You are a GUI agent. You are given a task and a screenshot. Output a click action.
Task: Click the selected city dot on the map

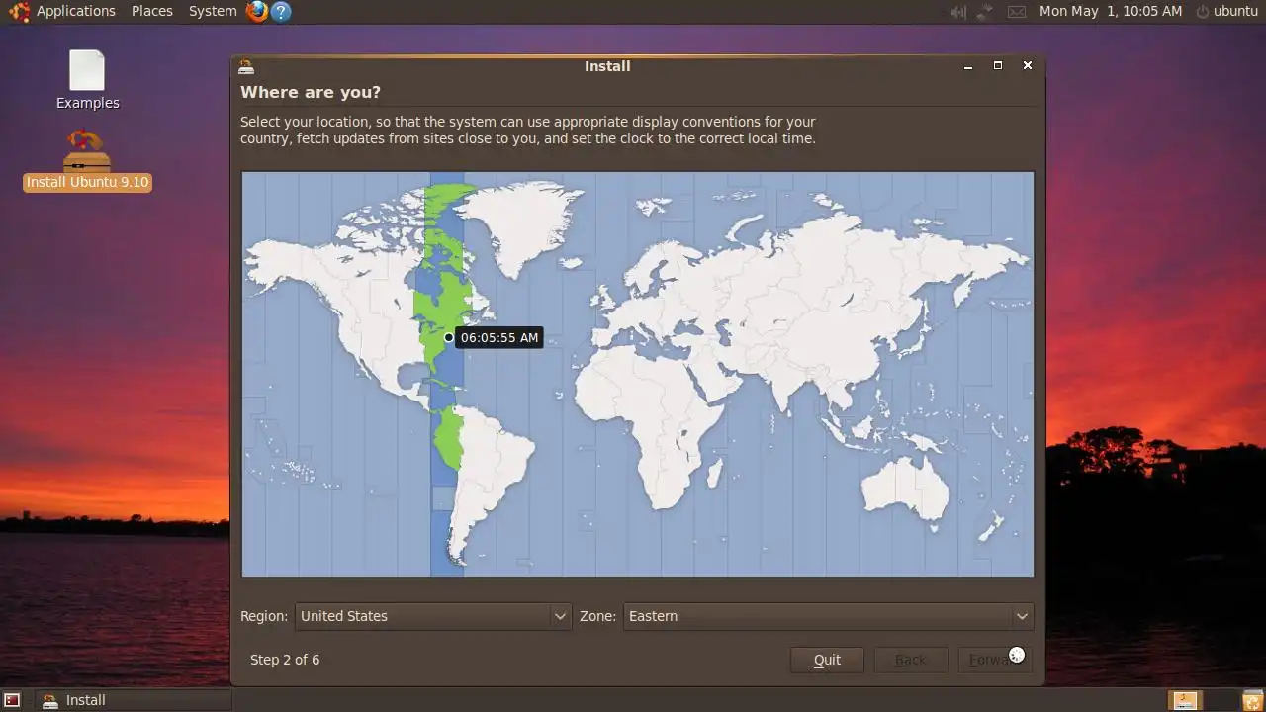449,337
